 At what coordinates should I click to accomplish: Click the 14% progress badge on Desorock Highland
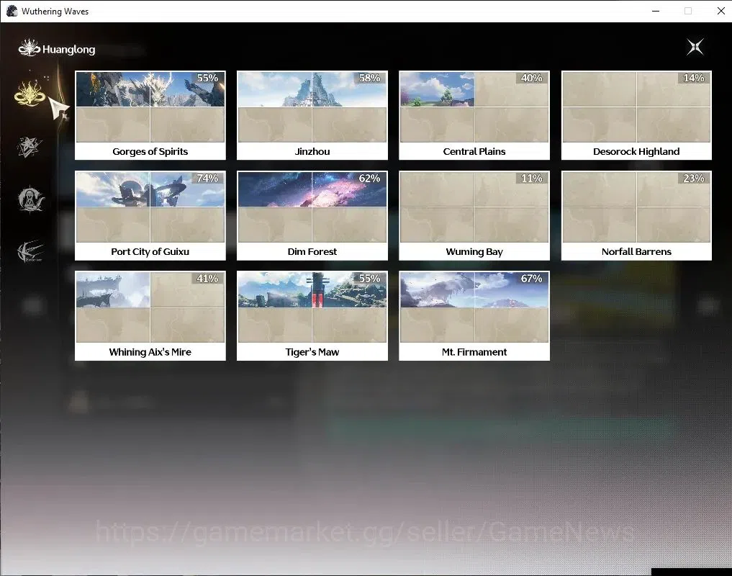[x=694, y=78]
